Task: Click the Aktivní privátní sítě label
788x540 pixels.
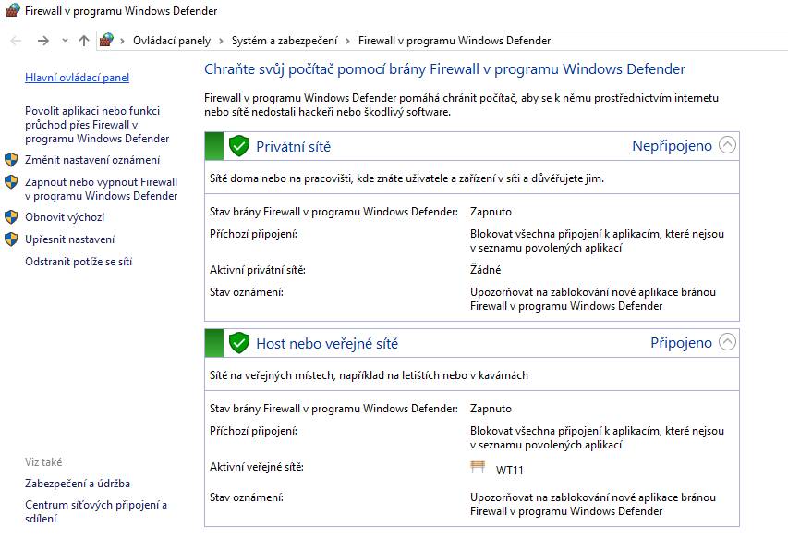Action: [258, 270]
